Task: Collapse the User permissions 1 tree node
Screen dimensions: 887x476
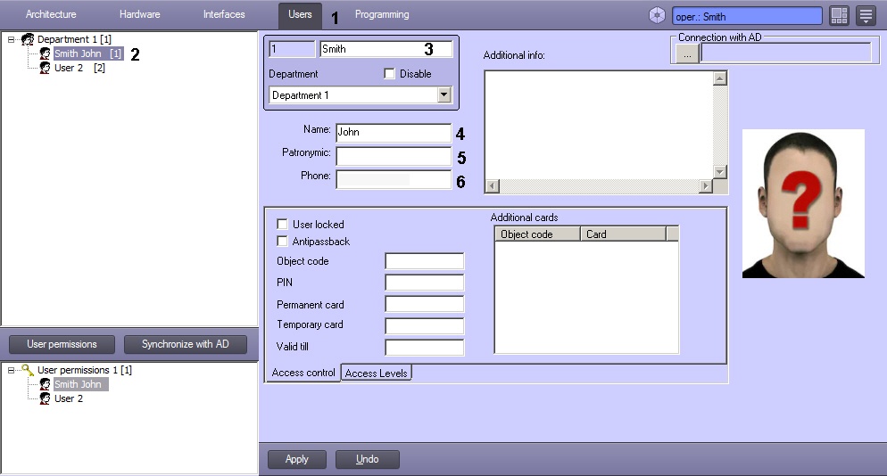Action: click(11, 370)
